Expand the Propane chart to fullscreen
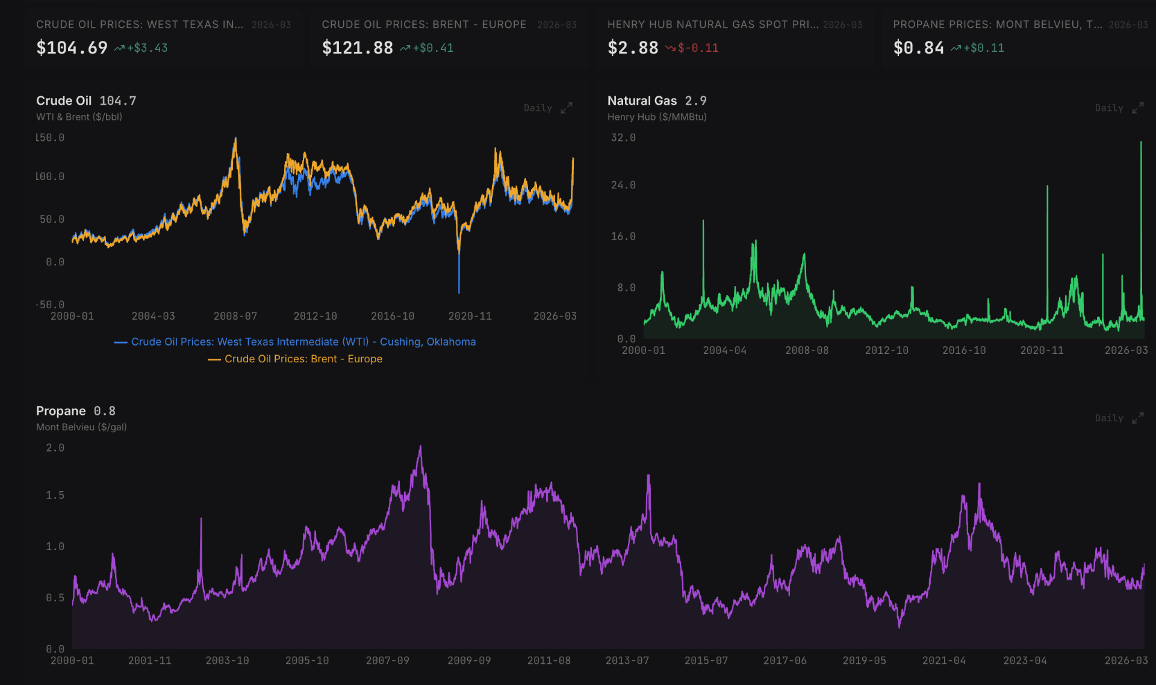 [x=1138, y=418]
